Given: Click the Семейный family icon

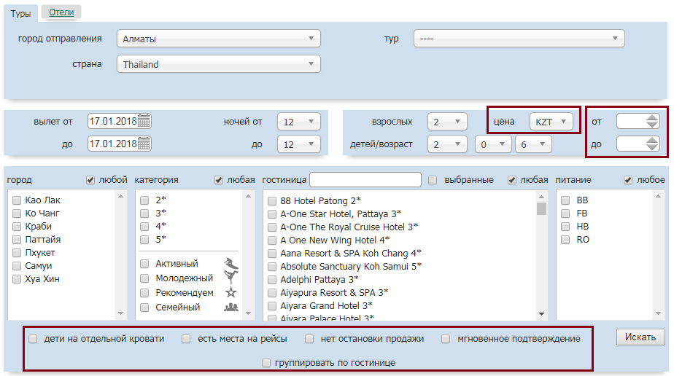Looking at the screenshot, I should pyautogui.click(x=231, y=307).
